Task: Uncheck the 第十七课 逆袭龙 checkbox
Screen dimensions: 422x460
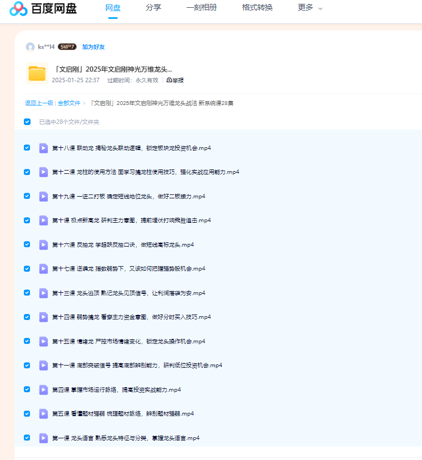Action: point(27,269)
